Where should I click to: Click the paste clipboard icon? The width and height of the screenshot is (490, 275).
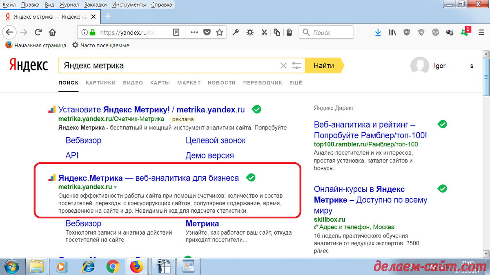(289, 32)
